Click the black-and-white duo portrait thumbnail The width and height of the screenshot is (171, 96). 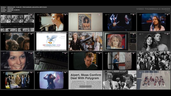pyautogui.click(x=154, y=41)
